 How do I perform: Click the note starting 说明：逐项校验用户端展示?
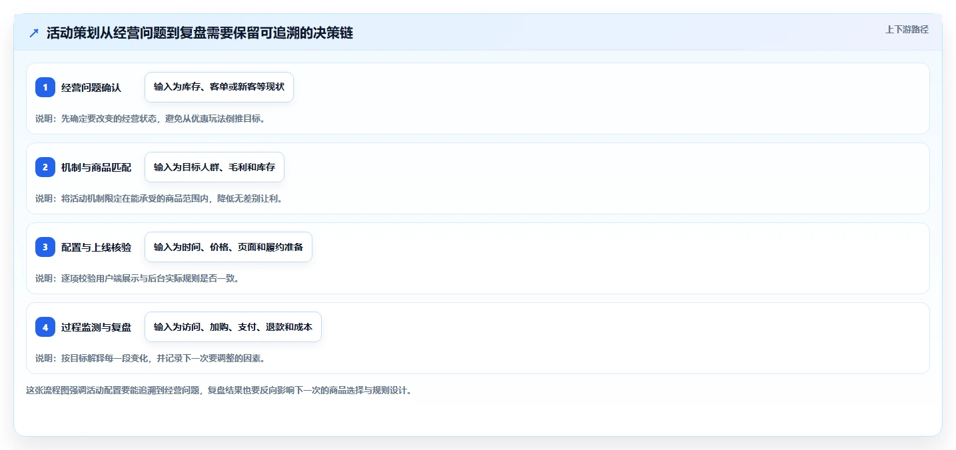click(138, 278)
